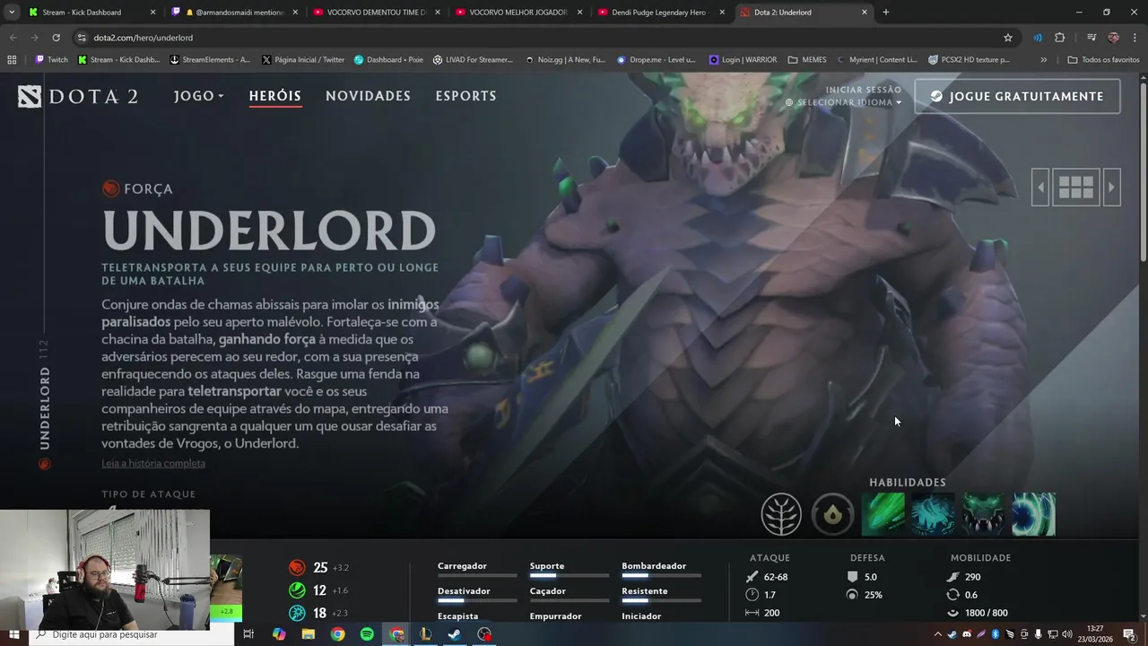Open the talent tree icon
This screenshot has width=1148, height=646.
[x=781, y=515]
